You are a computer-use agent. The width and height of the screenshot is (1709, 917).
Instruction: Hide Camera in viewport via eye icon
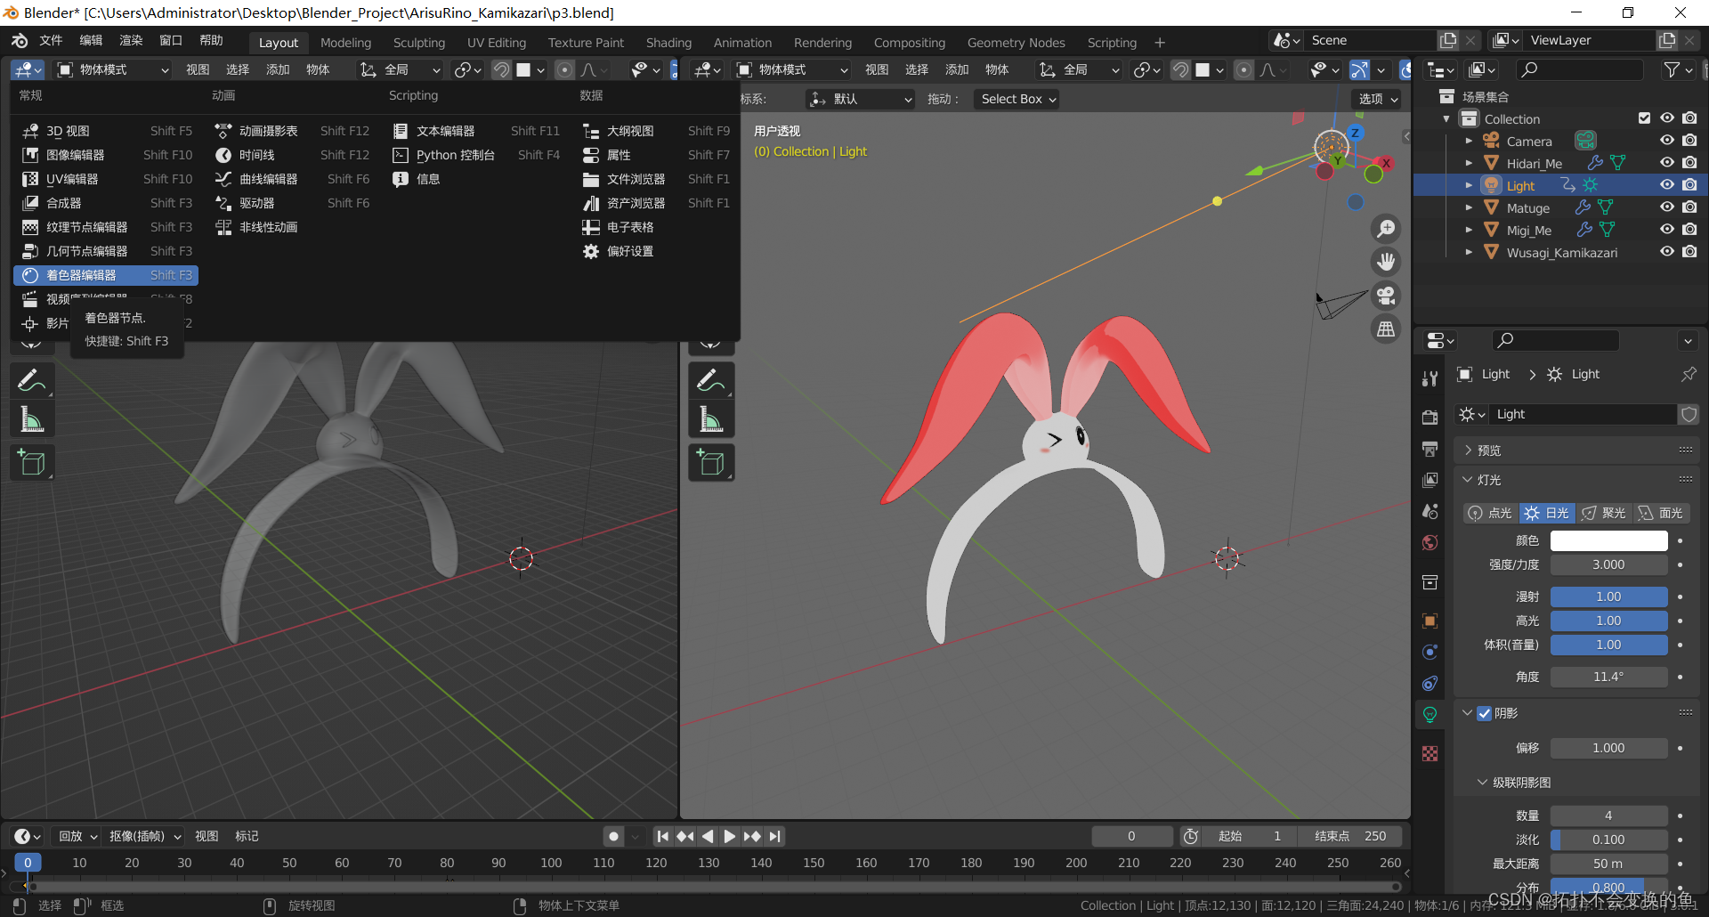click(x=1667, y=141)
